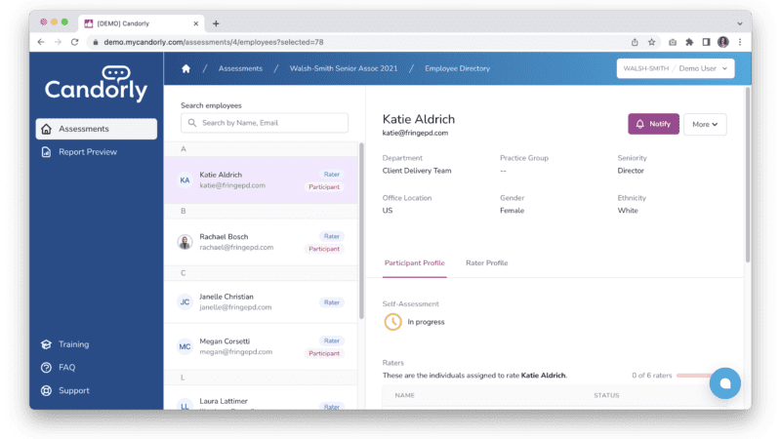This screenshot has width=781, height=439.
Task: Click the Participant badge on Megan Corsetti
Action: (x=324, y=353)
